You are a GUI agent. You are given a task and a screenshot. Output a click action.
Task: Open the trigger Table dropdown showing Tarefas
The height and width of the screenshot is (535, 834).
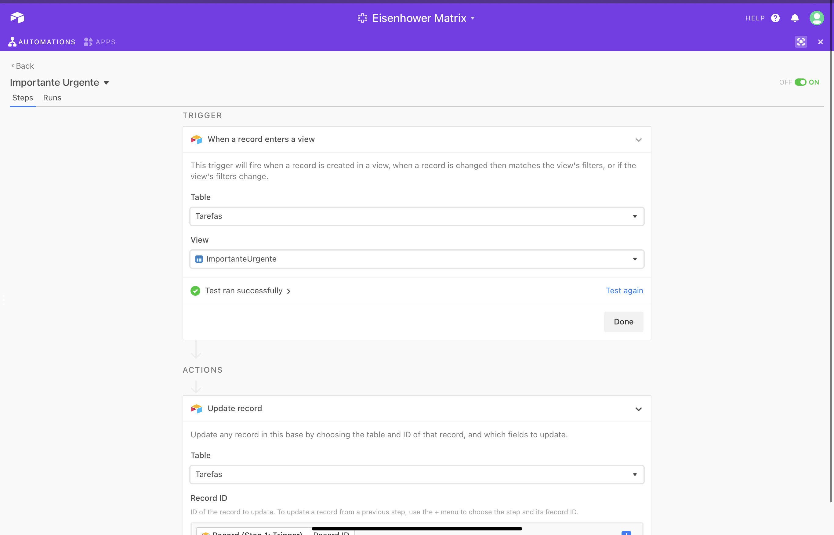tap(417, 216)
